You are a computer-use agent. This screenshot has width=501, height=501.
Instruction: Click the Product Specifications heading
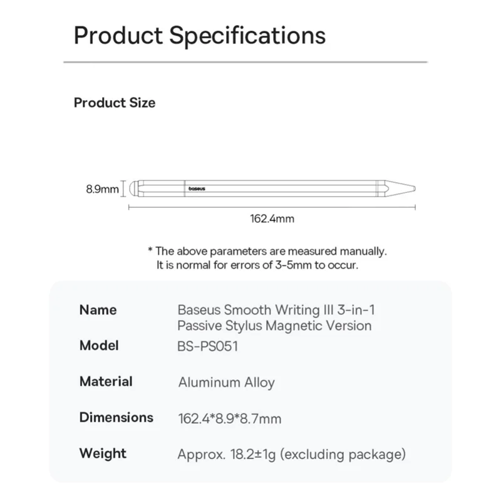point(200,34)
